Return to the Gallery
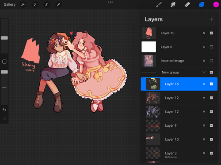Screen dimensions: 221x165 coord(9,4)
